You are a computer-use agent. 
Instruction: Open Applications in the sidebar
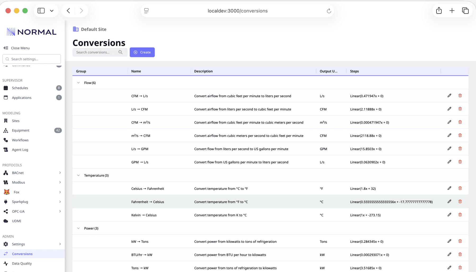click(32, 97)
